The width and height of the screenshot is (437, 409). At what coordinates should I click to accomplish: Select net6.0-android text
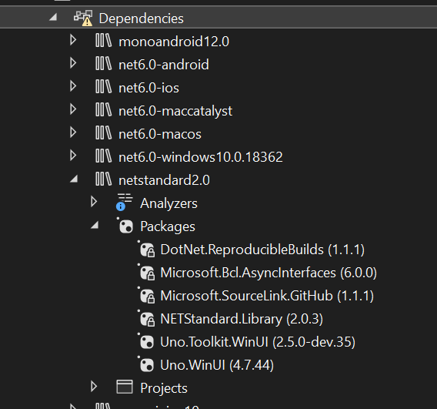[164, 65]
